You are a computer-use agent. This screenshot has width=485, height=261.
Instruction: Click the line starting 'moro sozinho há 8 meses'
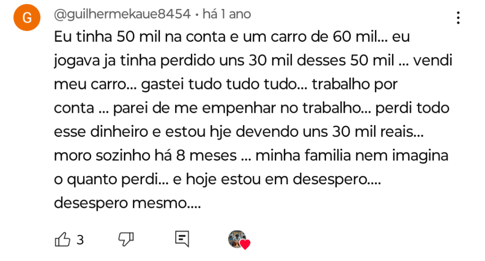[x=251, y=156]
